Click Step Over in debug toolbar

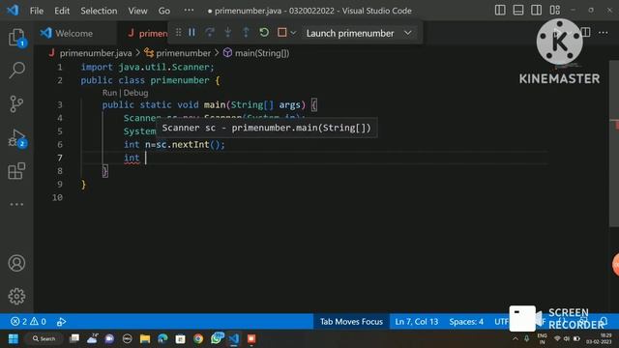tap(210, 33)
